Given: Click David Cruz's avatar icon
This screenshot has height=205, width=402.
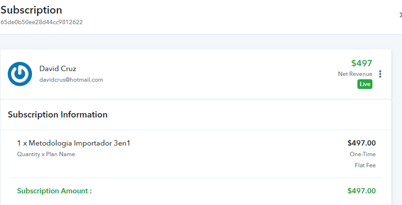Looking at the screenshot, I should tap(20, 74).
